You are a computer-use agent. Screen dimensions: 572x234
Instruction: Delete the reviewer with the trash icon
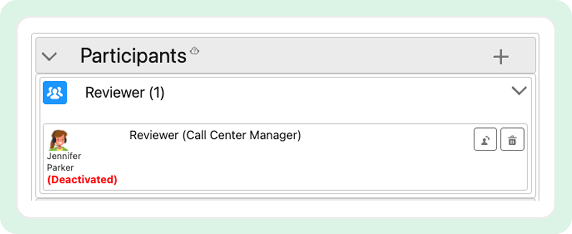point(512,139)
